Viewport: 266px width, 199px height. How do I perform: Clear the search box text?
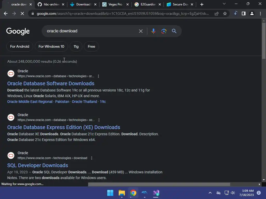pyautogui.click(x=141, y=31)
